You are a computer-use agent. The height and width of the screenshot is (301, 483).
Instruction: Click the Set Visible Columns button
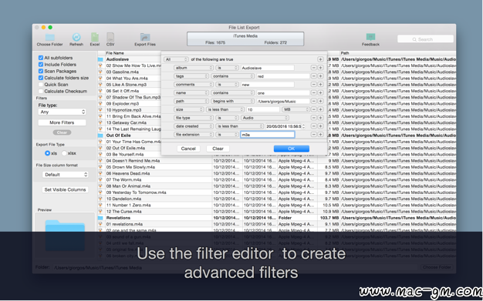[x=65, y=189]
